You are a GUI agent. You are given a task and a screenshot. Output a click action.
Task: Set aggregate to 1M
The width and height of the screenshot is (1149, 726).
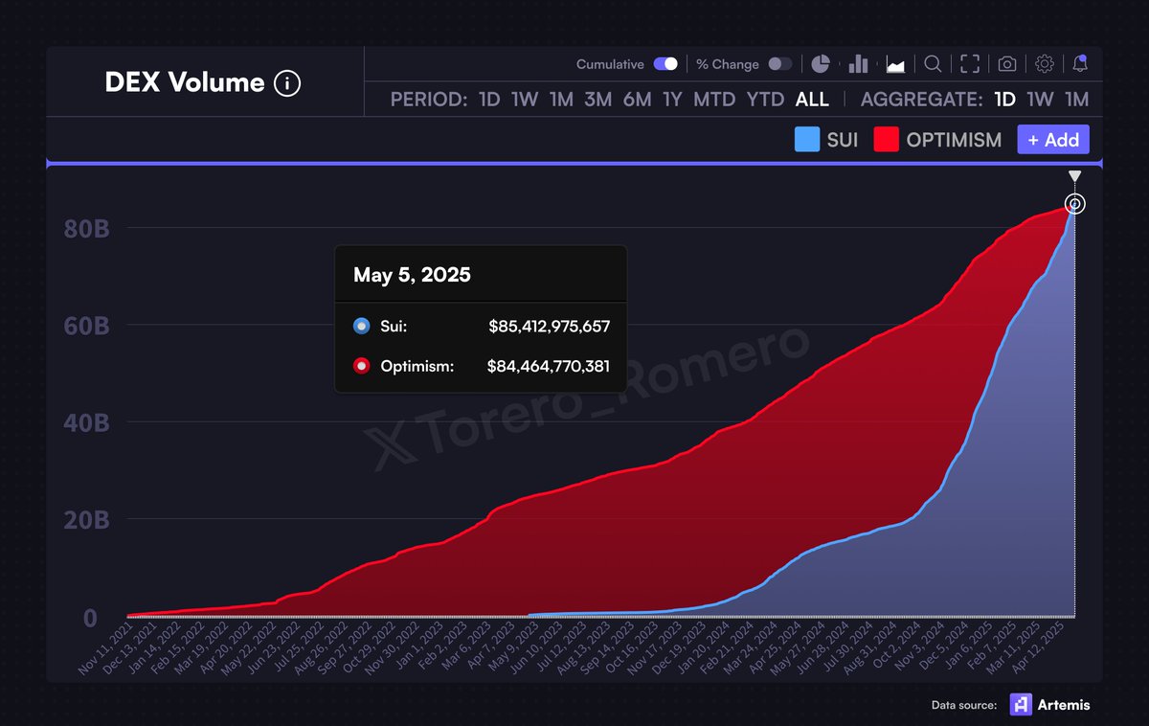coord(1076,100)
